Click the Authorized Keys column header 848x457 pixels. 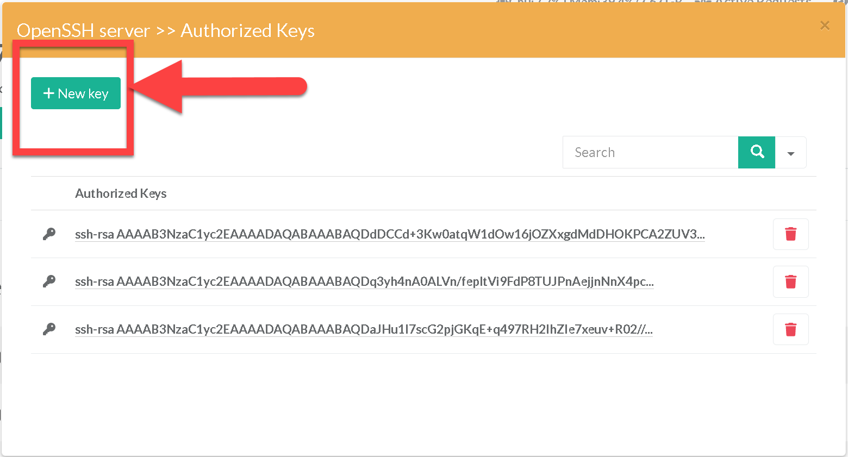coord(121,193)
